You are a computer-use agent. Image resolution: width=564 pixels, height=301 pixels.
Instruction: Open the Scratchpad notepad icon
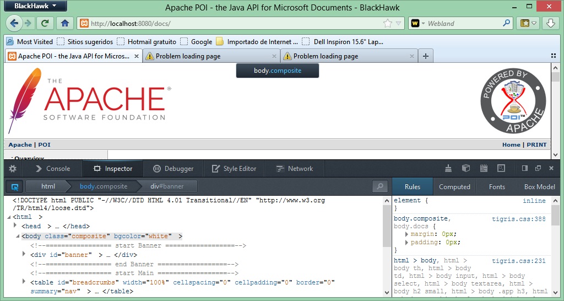[x=484, y=168]
